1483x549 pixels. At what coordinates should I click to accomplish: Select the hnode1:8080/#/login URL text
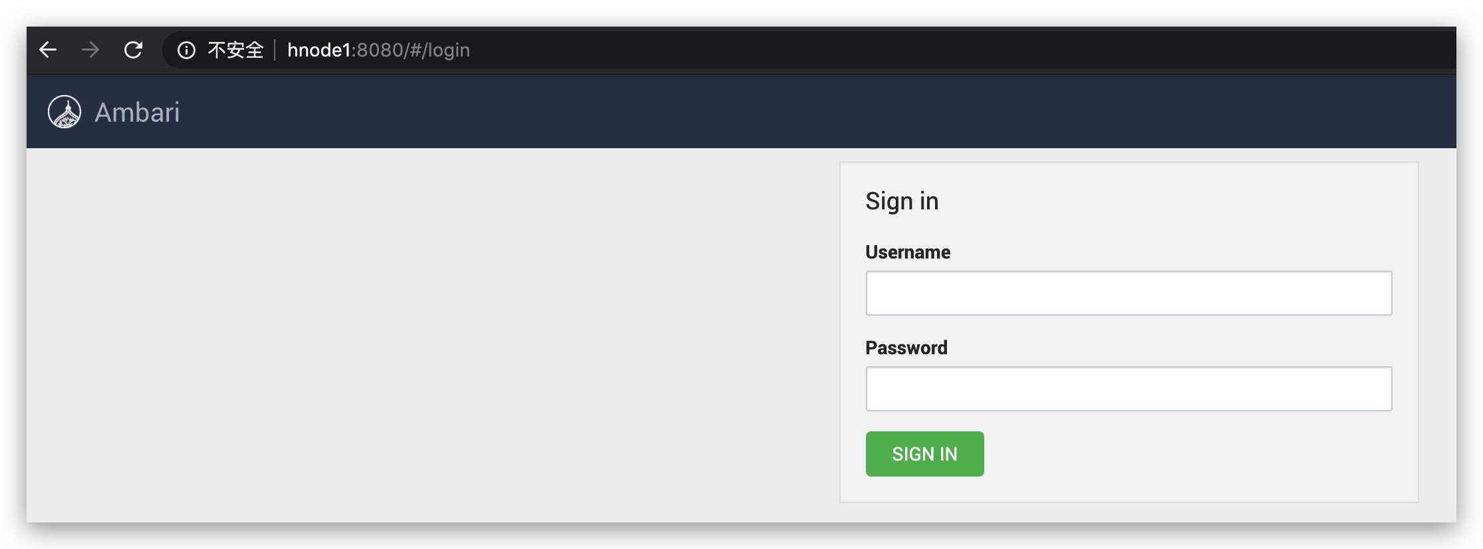click(378, 50)
